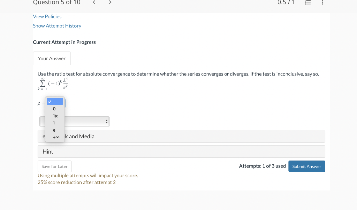Click the 0.5 / 1 score indicator
The image size is (357, 210).
tap(286, 3)
